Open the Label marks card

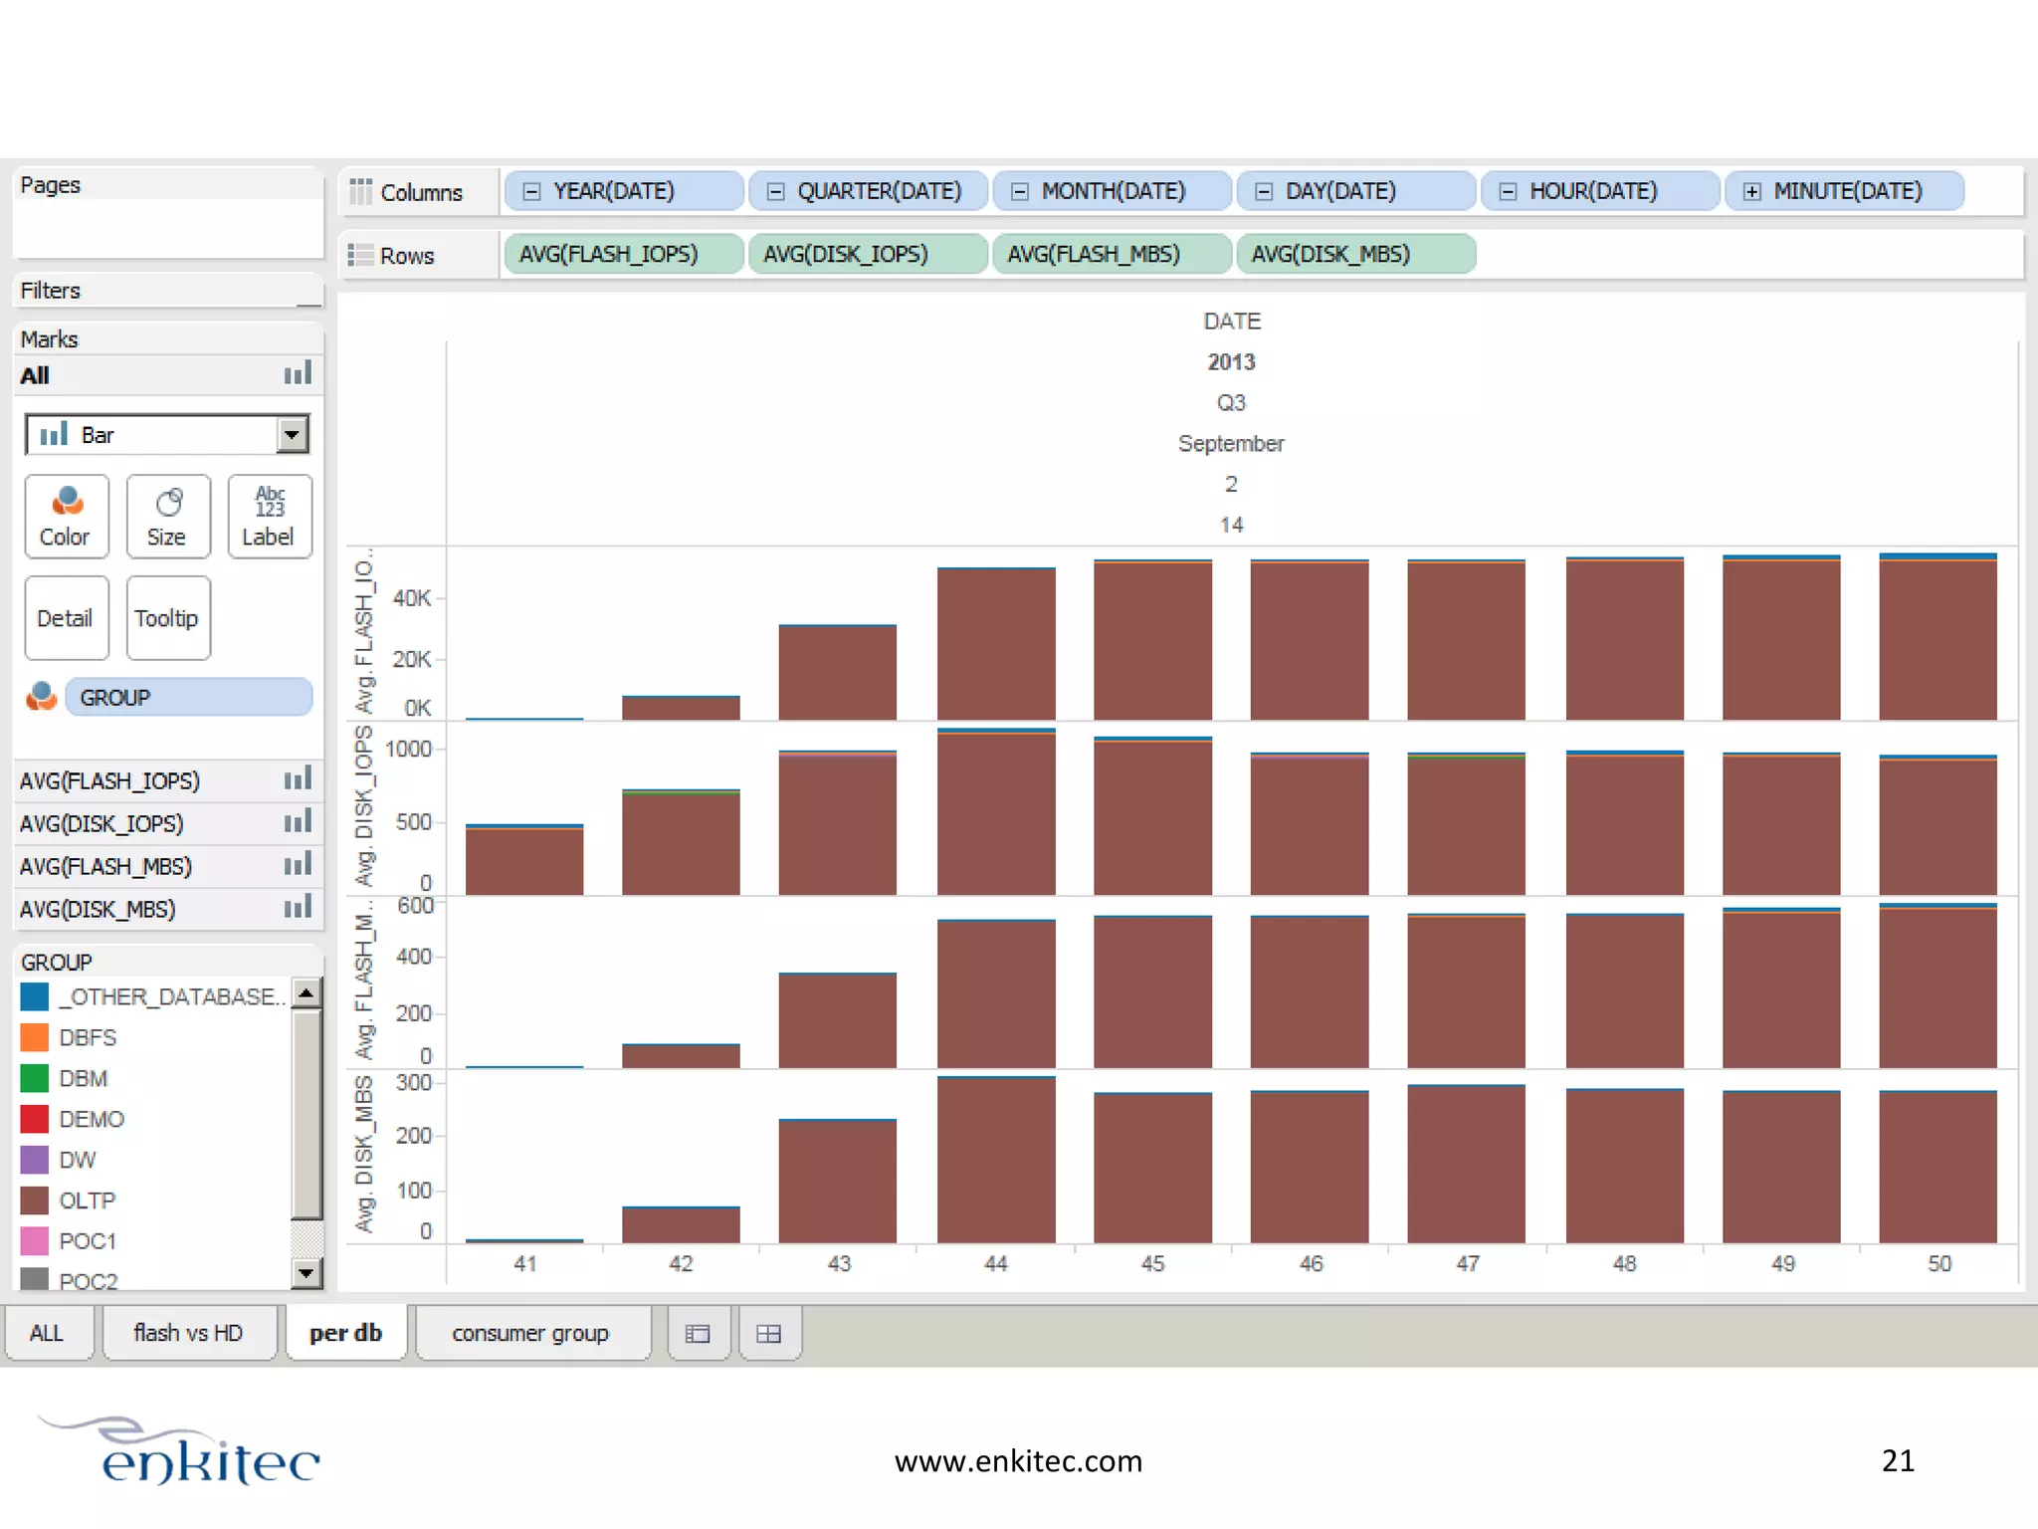tap(269, 516)
